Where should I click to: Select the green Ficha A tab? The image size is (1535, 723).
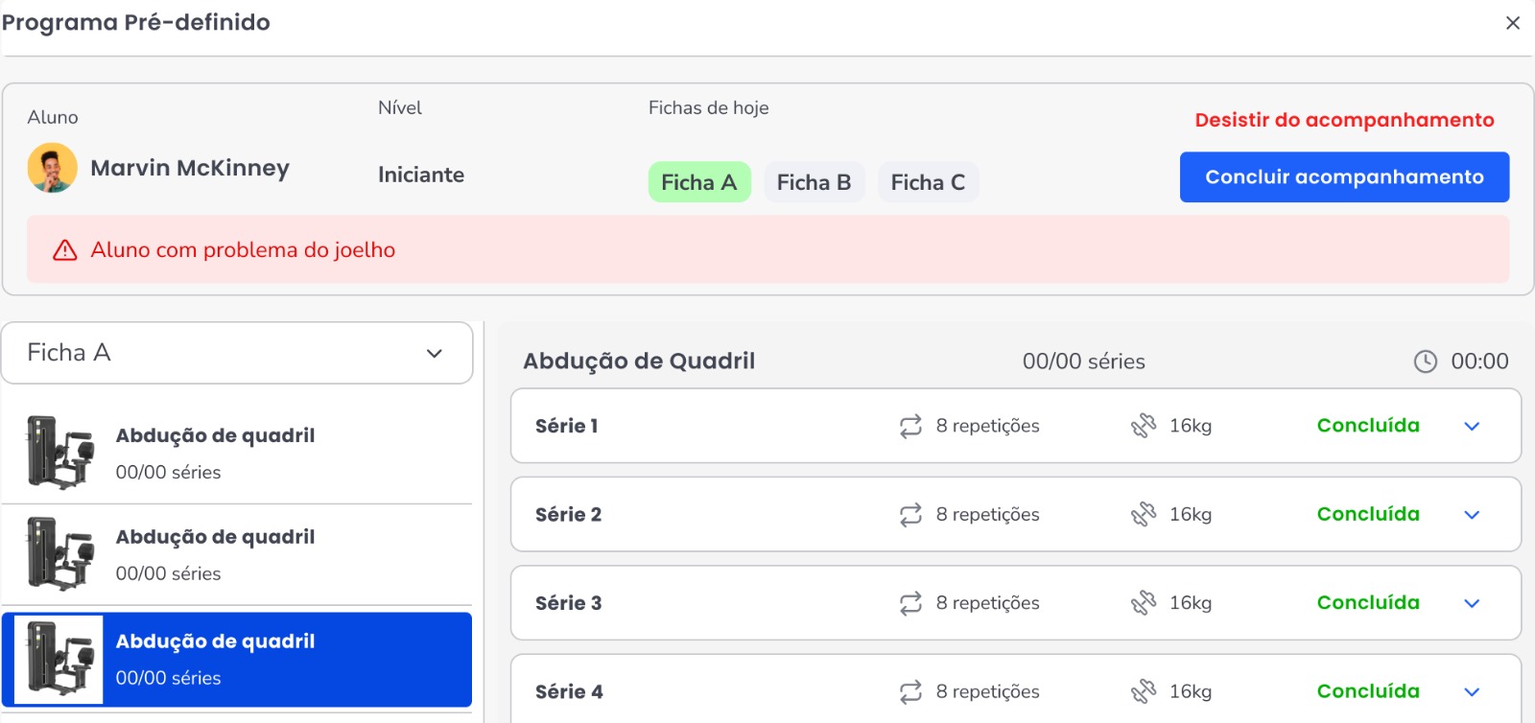tap(698, 182)
